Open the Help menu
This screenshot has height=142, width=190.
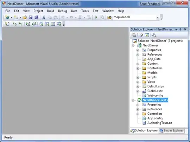point(121,11)
